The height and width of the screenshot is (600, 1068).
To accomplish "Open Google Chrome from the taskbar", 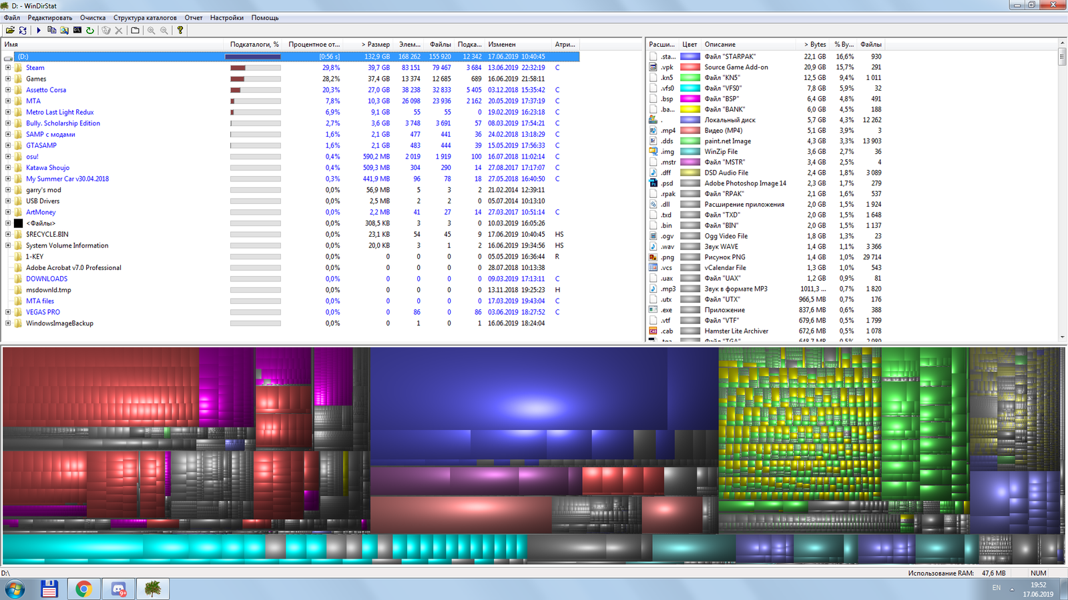I will tap(84, 589).
